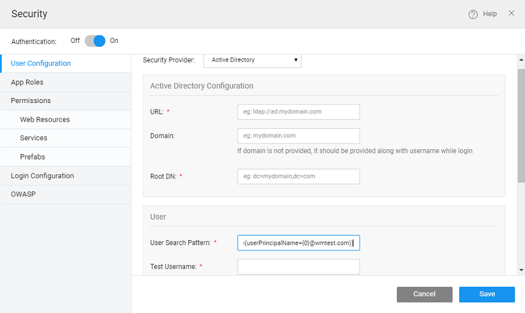The width and height of the screenshot is (525, 313).
Task: Select Permissions in the sidebar
Action: (31, 100)
